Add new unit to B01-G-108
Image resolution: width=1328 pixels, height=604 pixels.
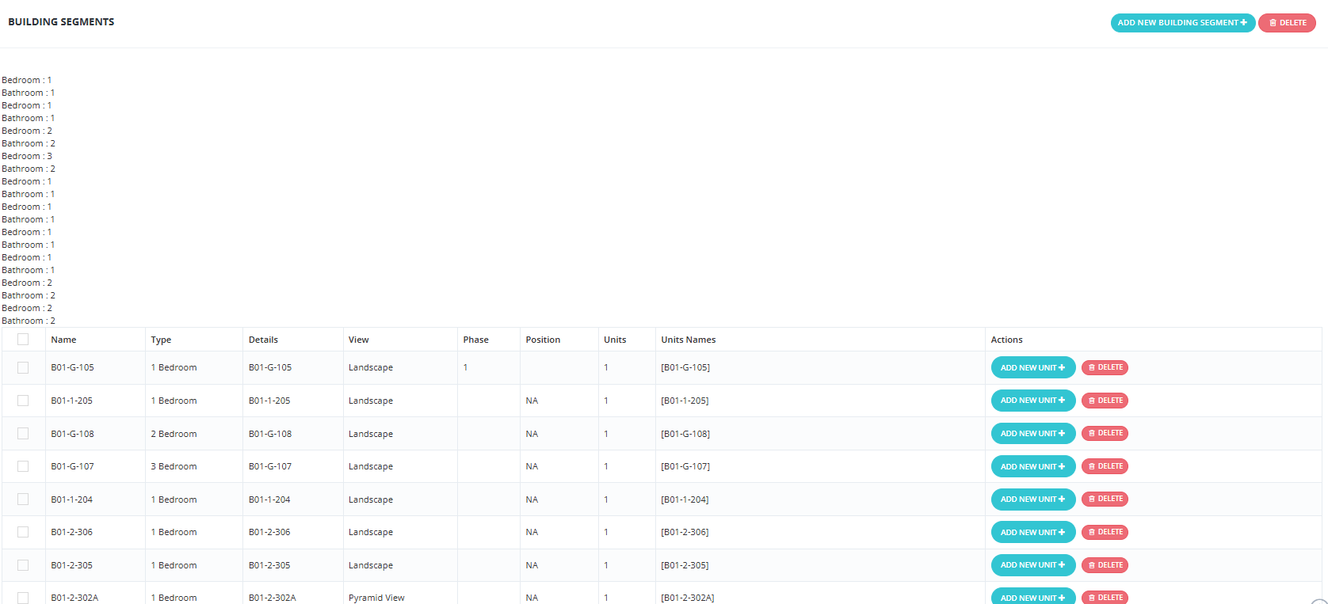1032,433
